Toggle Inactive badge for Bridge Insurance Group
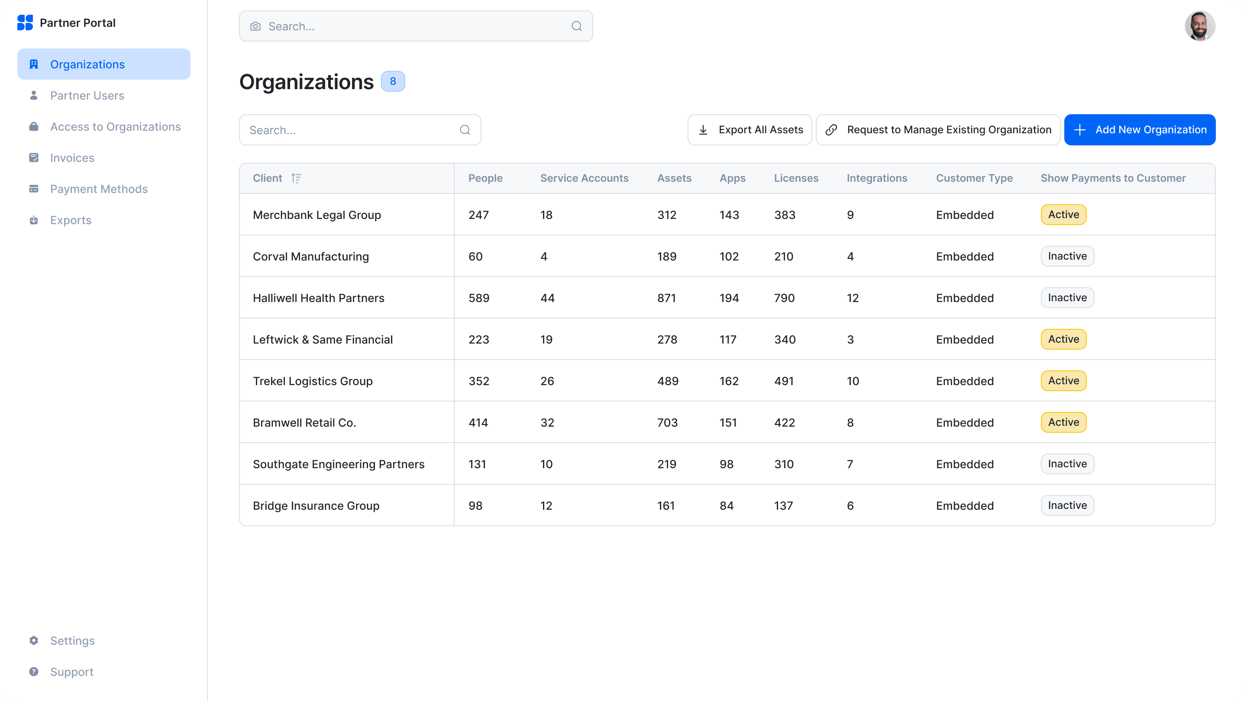1247x701 pixels. click(x=1067, y=505)
